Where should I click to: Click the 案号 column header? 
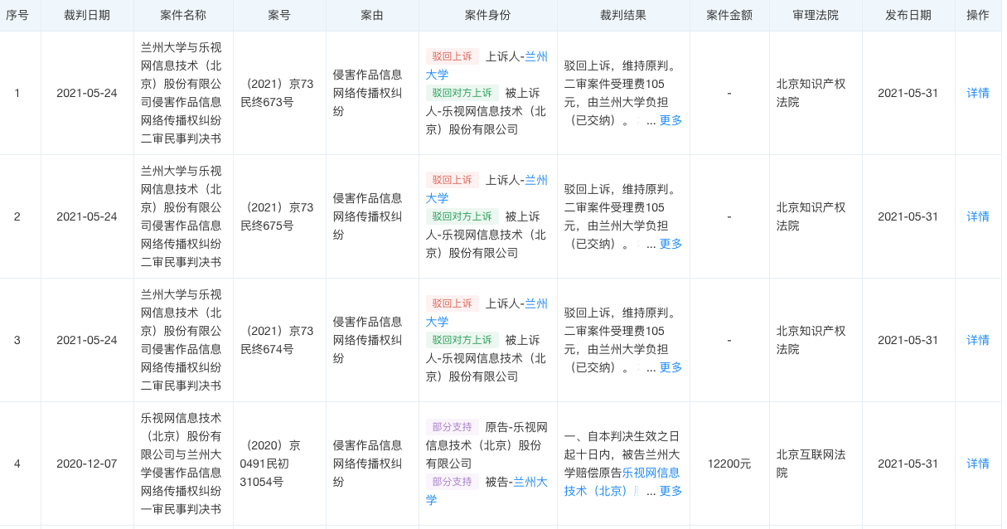tap(279, 16)
